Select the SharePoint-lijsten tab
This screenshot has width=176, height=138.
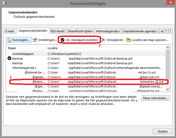80,31
